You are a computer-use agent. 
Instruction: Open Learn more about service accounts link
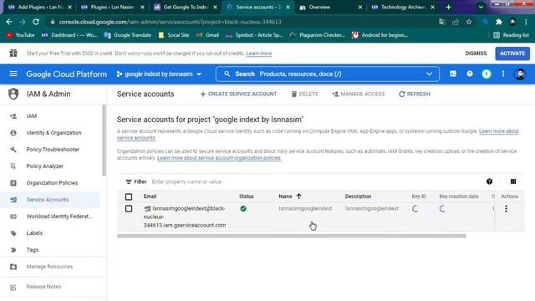pos(498,131)
